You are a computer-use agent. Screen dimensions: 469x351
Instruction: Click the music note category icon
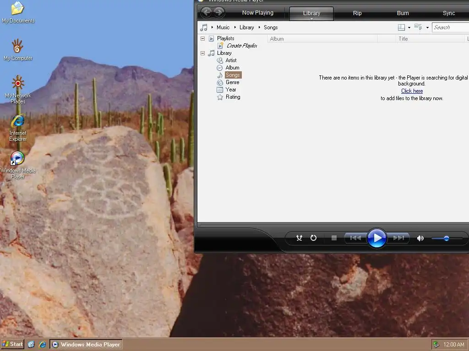tap(204, 27)
